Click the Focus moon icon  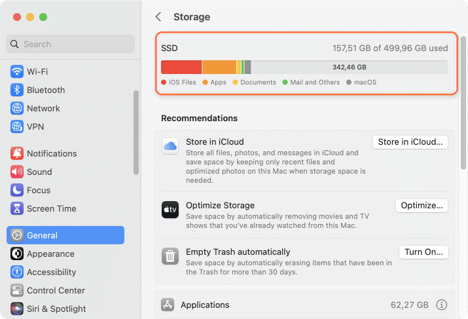tap(17, 190)
